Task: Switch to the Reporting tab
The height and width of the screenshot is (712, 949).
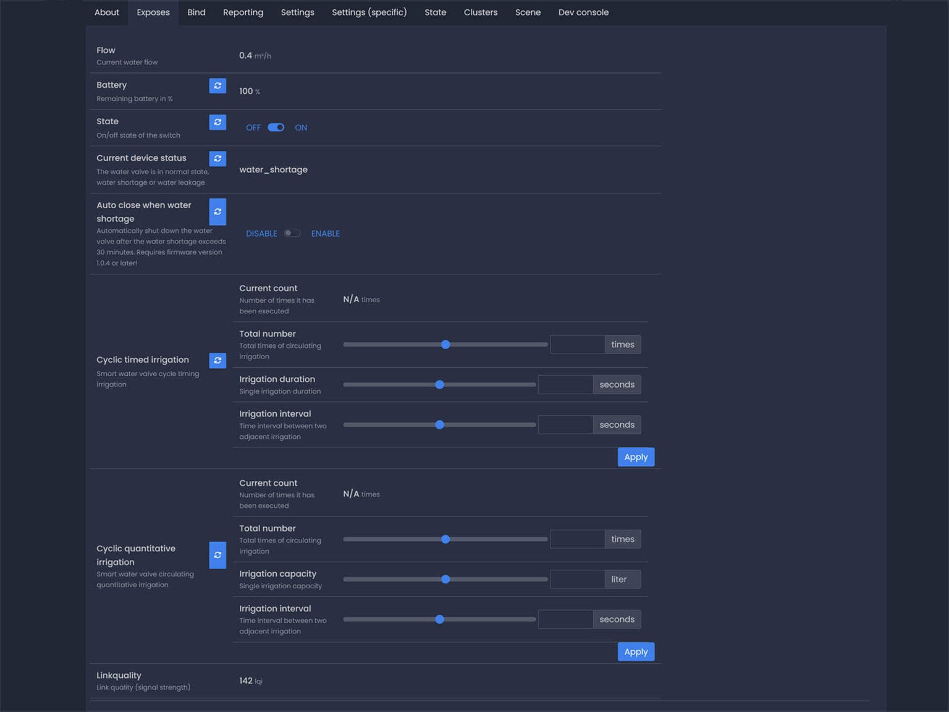Action: [x=243, y=12]
